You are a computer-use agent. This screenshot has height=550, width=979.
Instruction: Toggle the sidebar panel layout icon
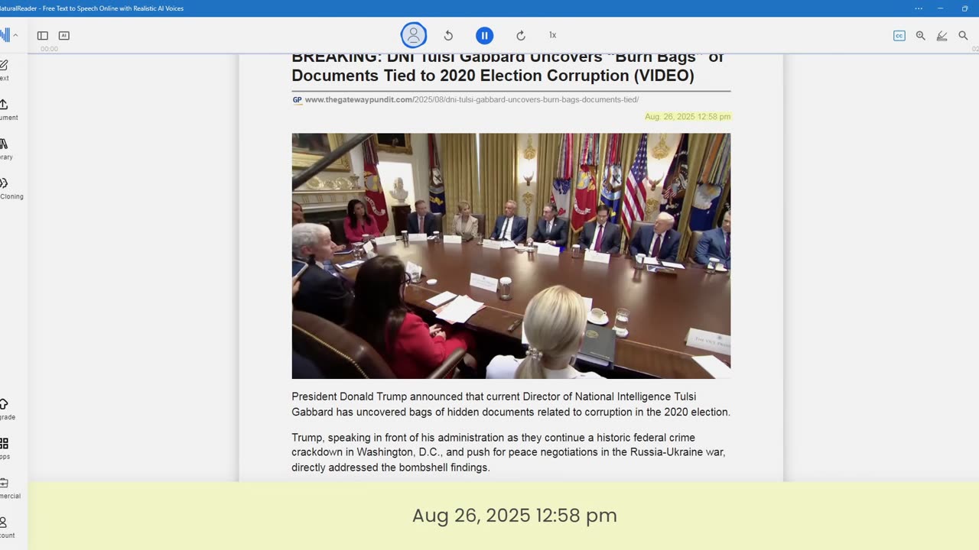[x=43, y=35]
